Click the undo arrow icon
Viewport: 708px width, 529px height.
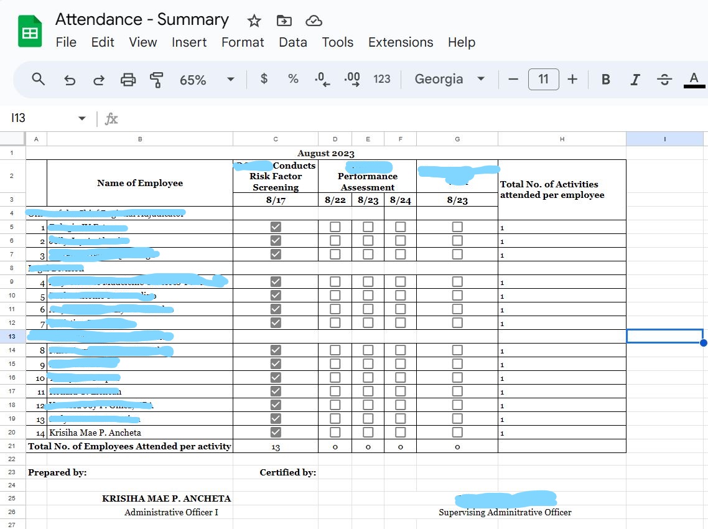(x=70, y=80)
